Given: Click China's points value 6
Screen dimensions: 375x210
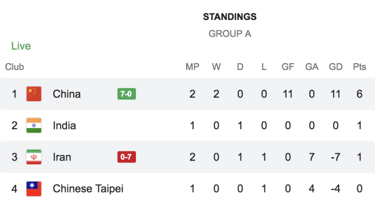Looking at the screenshot, I should click(x=359, y=94).
